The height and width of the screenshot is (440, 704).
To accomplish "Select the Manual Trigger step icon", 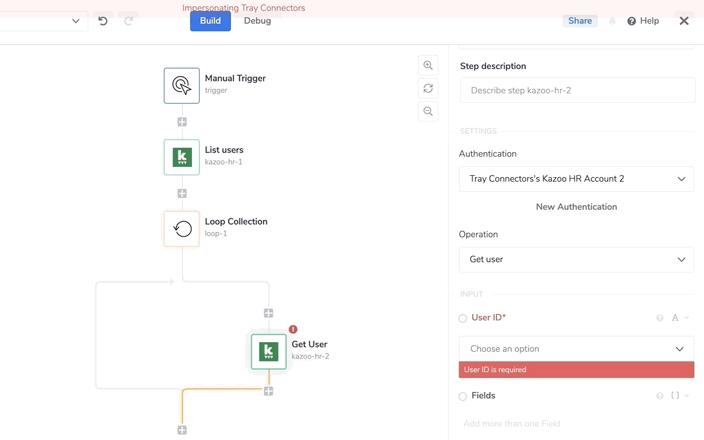I will pyautogui.click(x=182, y=86).
